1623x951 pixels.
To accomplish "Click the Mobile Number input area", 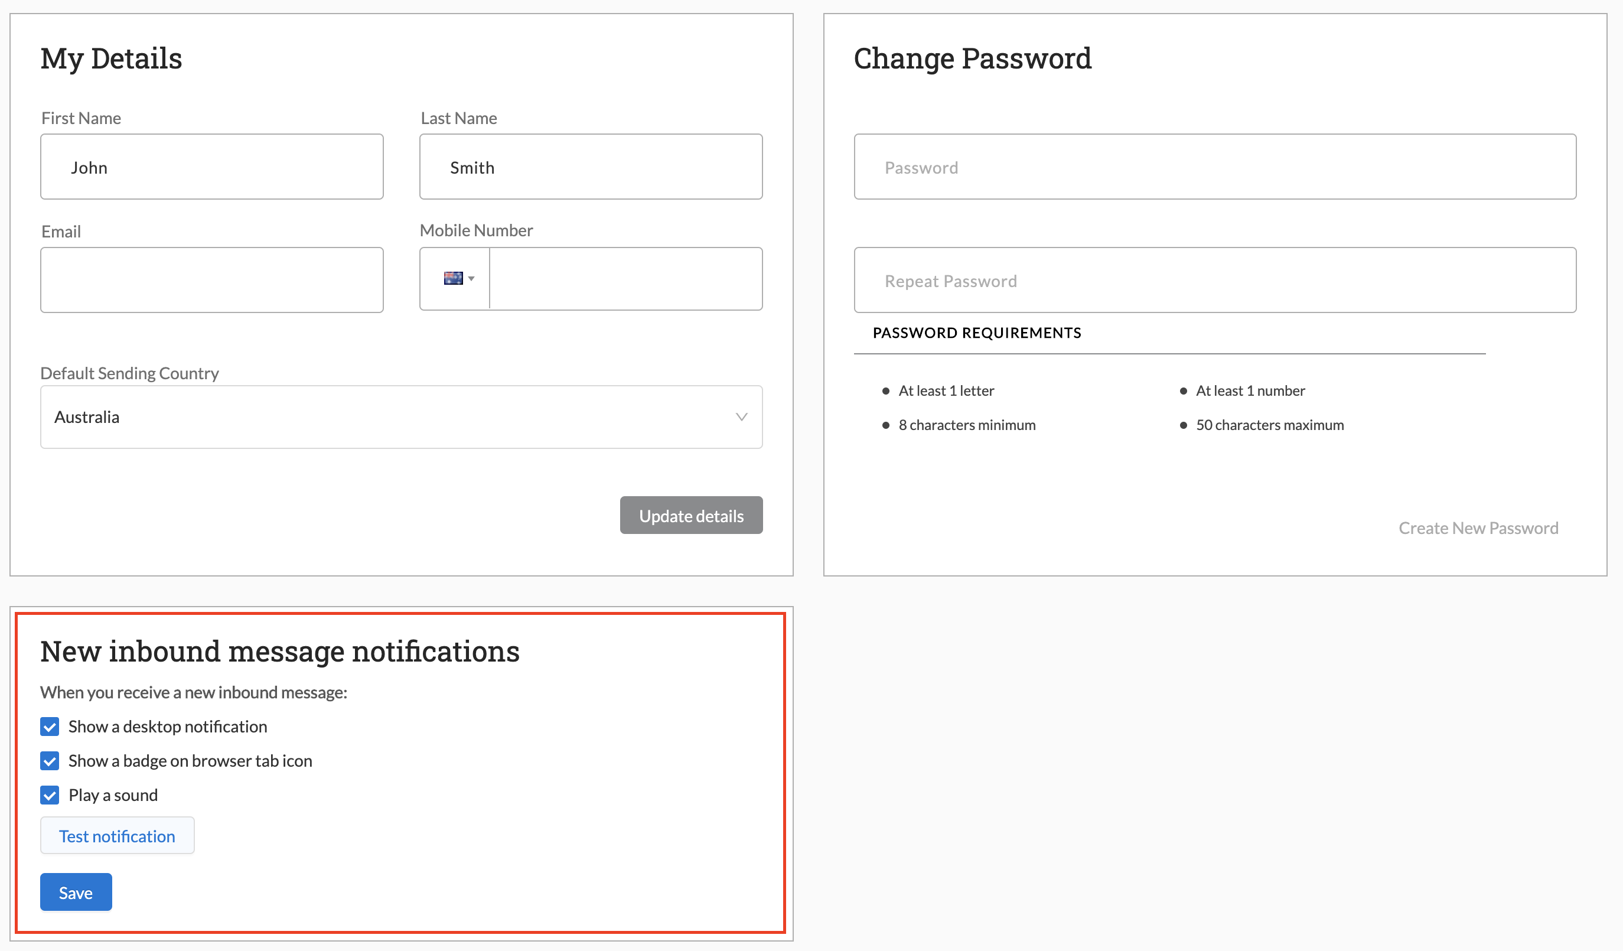I will pyautogui.click(x=625, y=278).
